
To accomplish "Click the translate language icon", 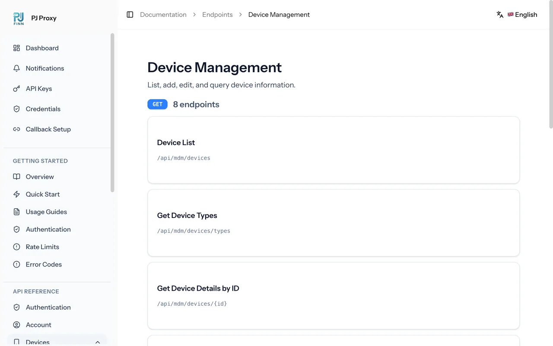I will point(500,15).
